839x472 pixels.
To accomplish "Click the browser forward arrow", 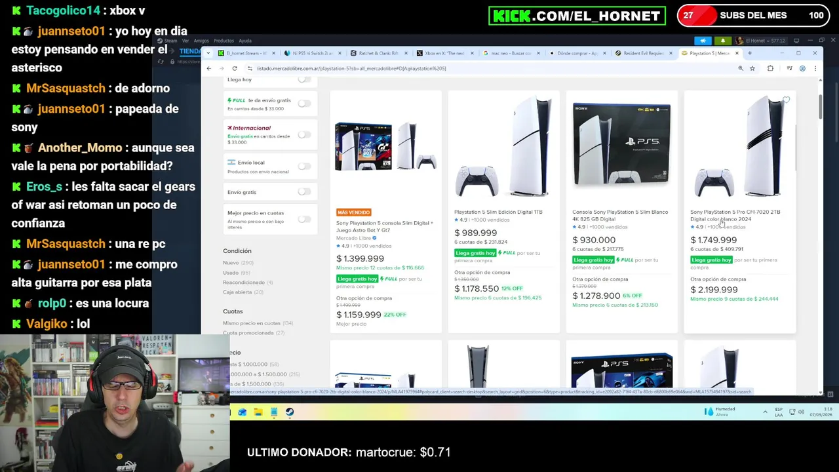I will tap(222, 68).
